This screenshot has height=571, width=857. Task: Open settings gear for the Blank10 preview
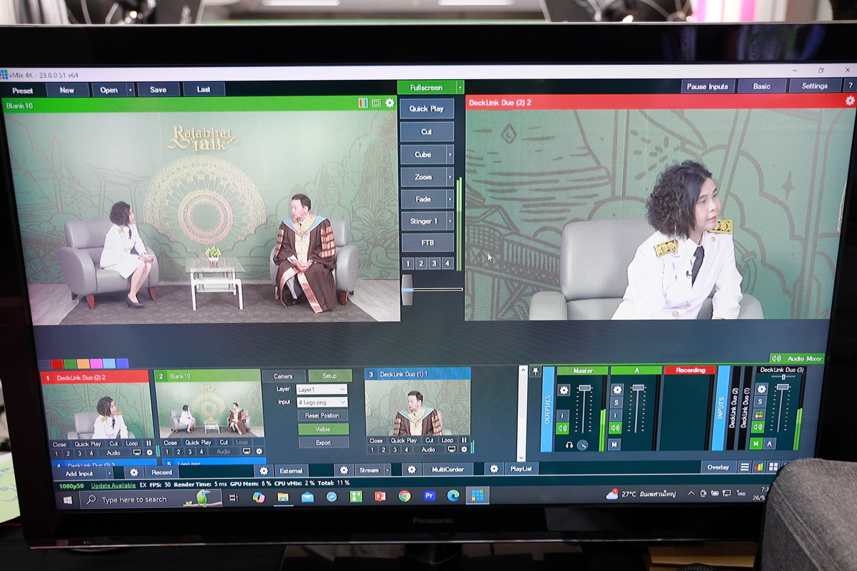click(389, 103)
